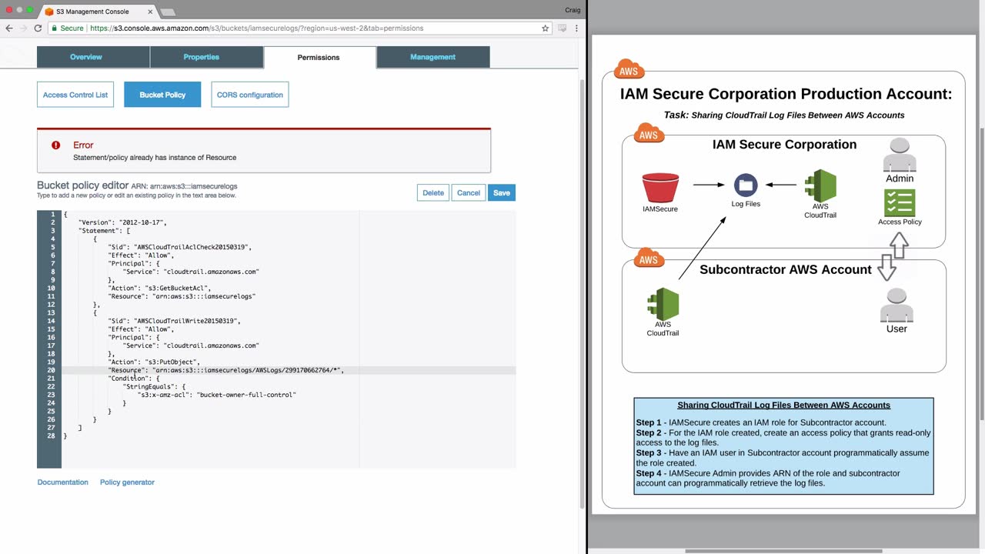Click the AWS cloud logo on IAM Secure Corporation box
Viewport: 985px width, 554px height.
click(x=649, y=134)
